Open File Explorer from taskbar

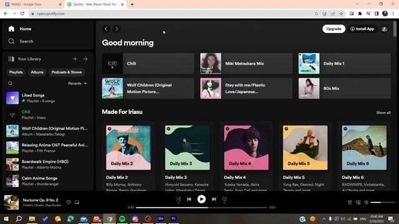(x=32, y=218)
